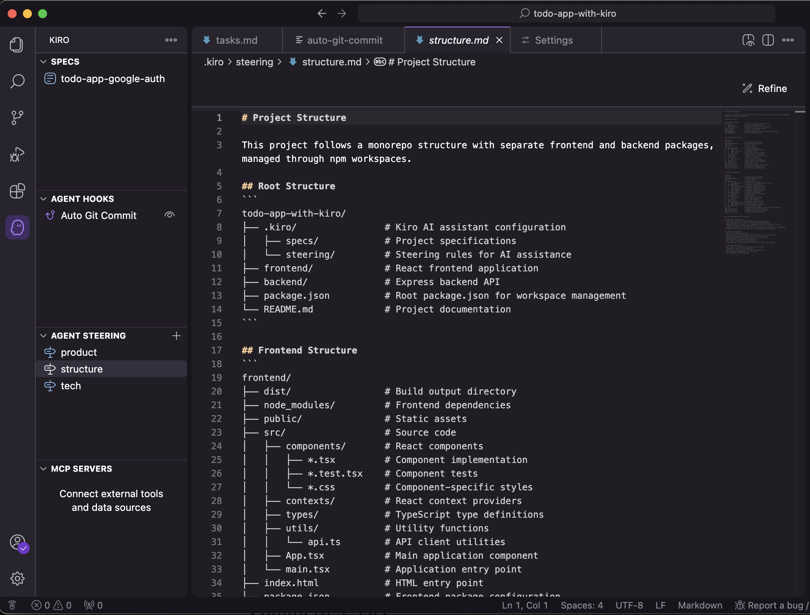Open errors and warnings count in status bar
Screen dimensions: 810x615
click(52, 605)
